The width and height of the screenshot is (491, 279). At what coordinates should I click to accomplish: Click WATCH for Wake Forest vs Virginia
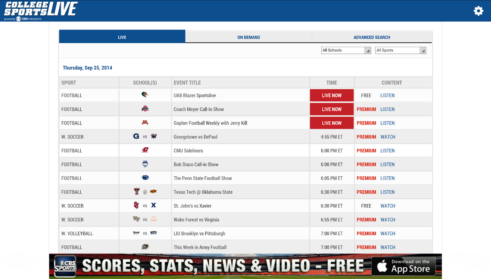coord(388,219)
